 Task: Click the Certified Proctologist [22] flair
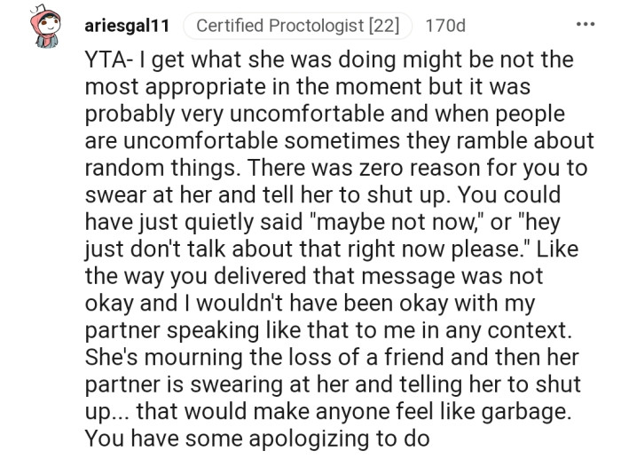[x=297, y=26]
